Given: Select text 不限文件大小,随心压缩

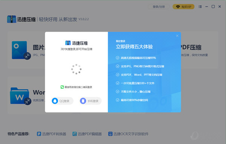Looking at the screenshot, I should coord(136,92).
